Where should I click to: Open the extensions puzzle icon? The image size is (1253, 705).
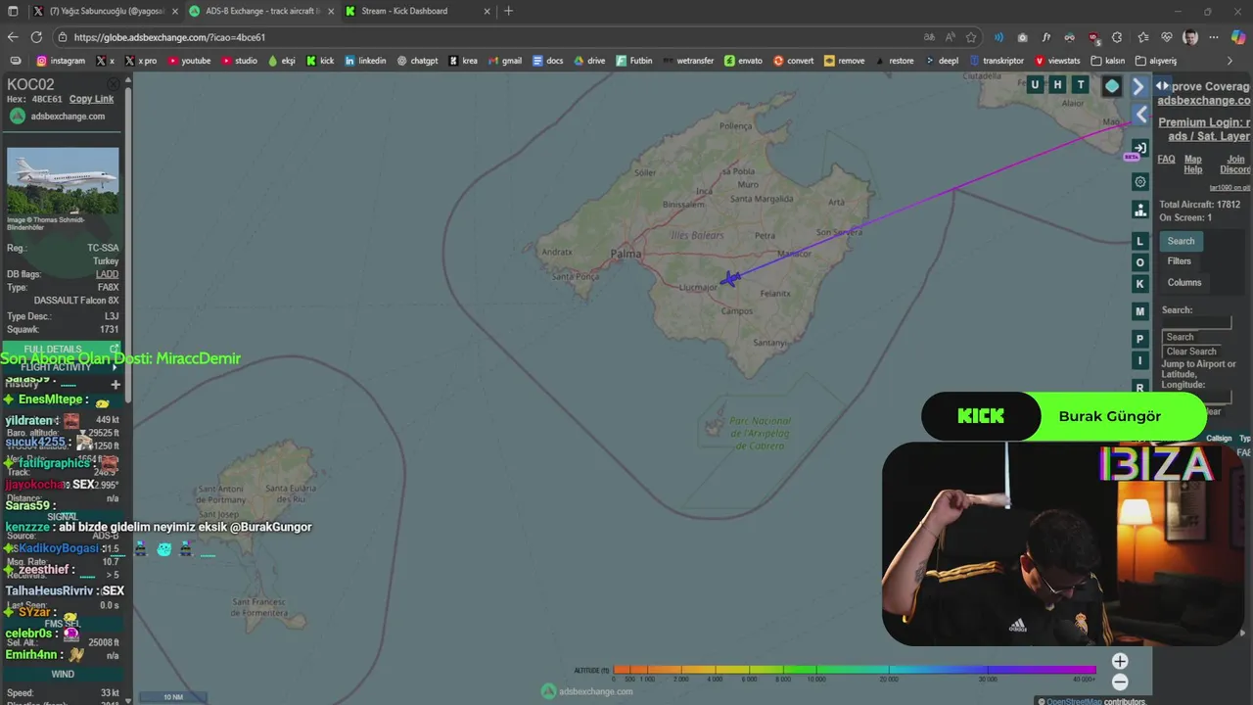[x=1117, y=37]
